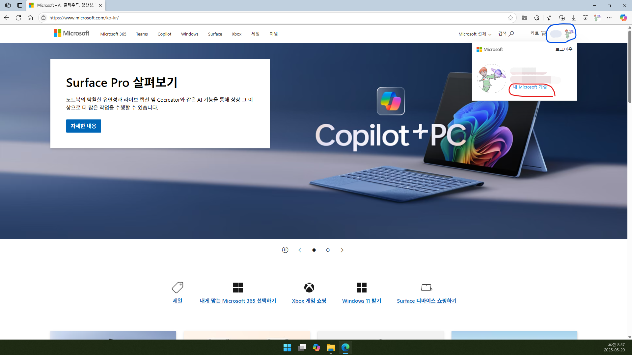Open the 세일 link below carousel
The image size is (632, 355).
178,301
